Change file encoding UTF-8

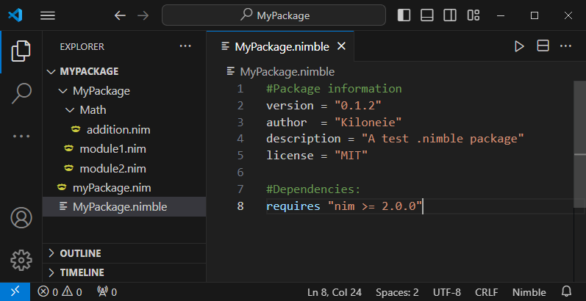(447, 292)
